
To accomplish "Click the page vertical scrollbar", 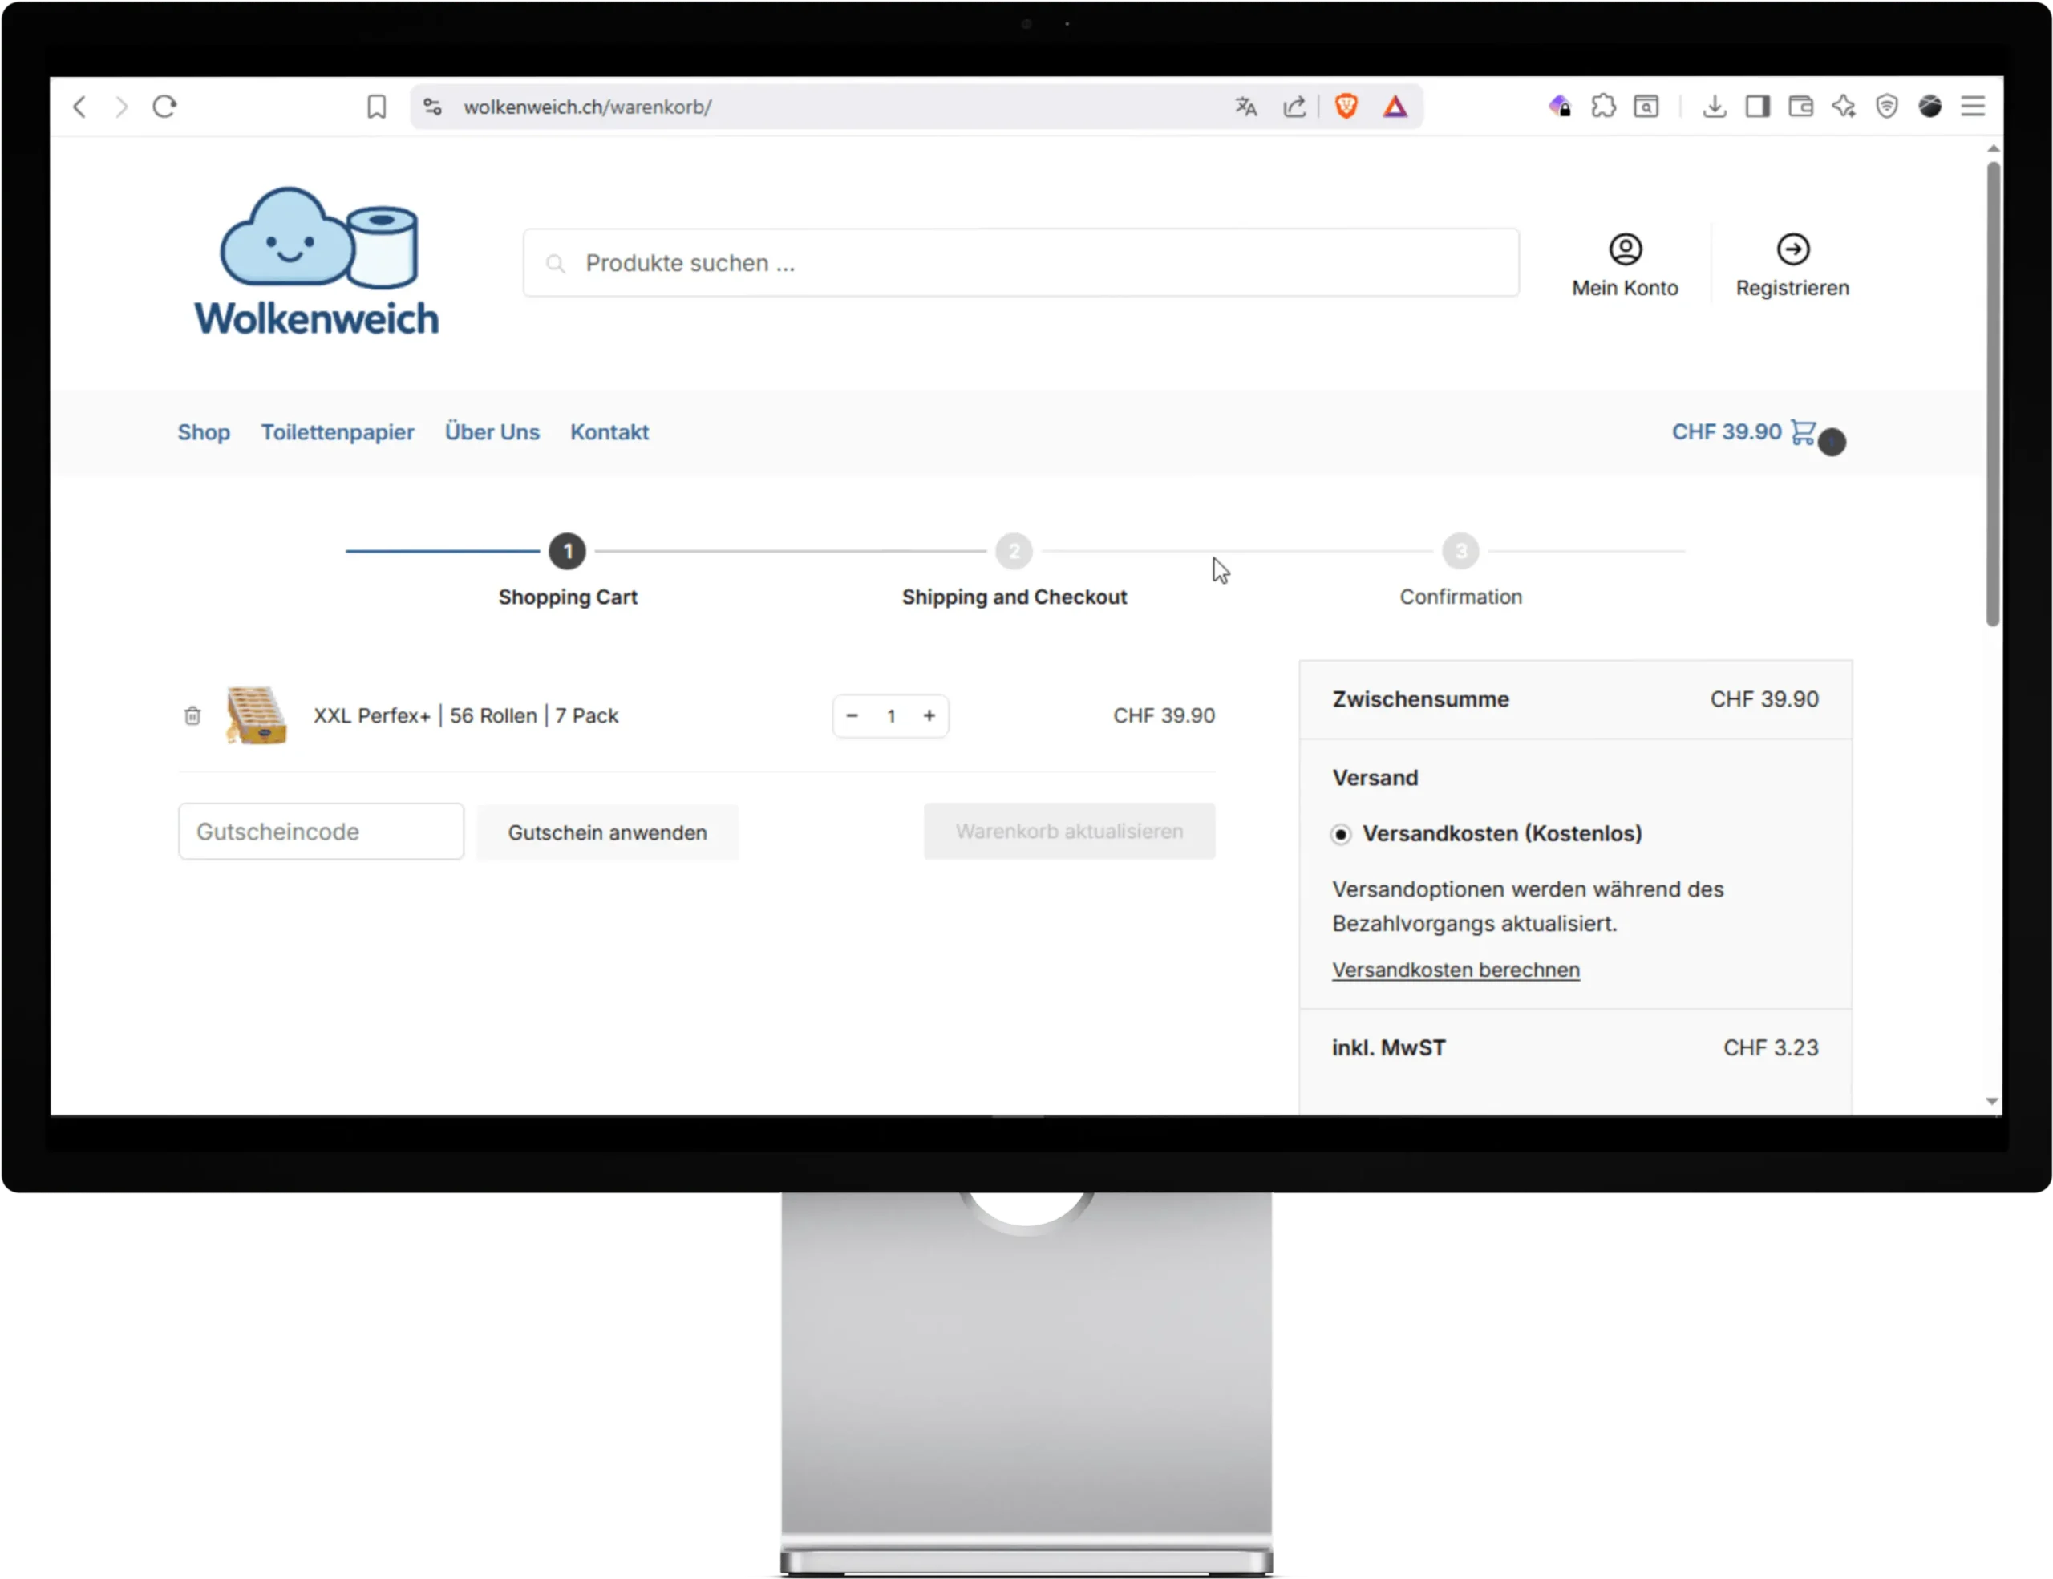I will pyautogui.click(x=1992, y=395).
